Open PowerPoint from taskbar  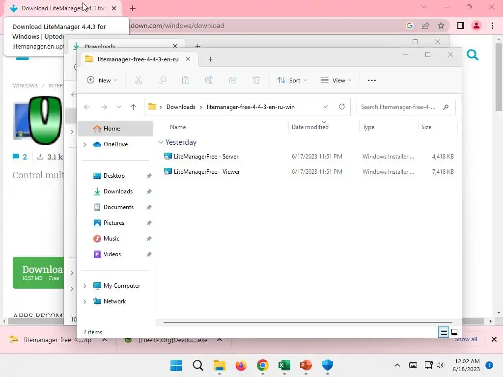[x=306, y=365]
